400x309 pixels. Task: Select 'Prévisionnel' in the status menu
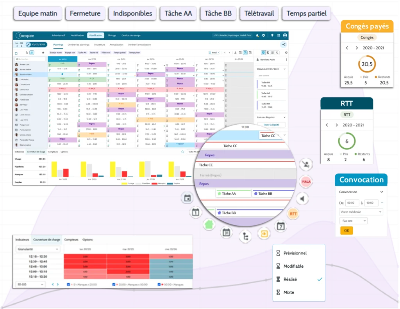coord(295,253)
